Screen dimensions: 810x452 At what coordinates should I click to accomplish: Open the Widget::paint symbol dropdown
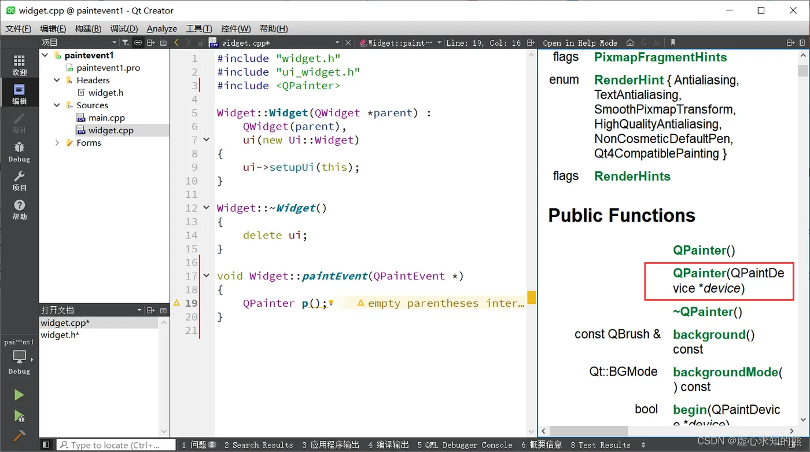click(x=440, y=43)
